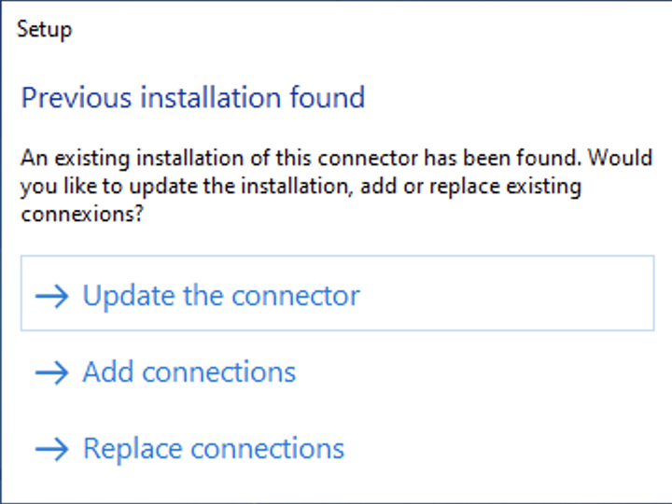Click the first line of the description text
Image resolution: width=672 pixels, height=504 pixels.
point(336,156)
